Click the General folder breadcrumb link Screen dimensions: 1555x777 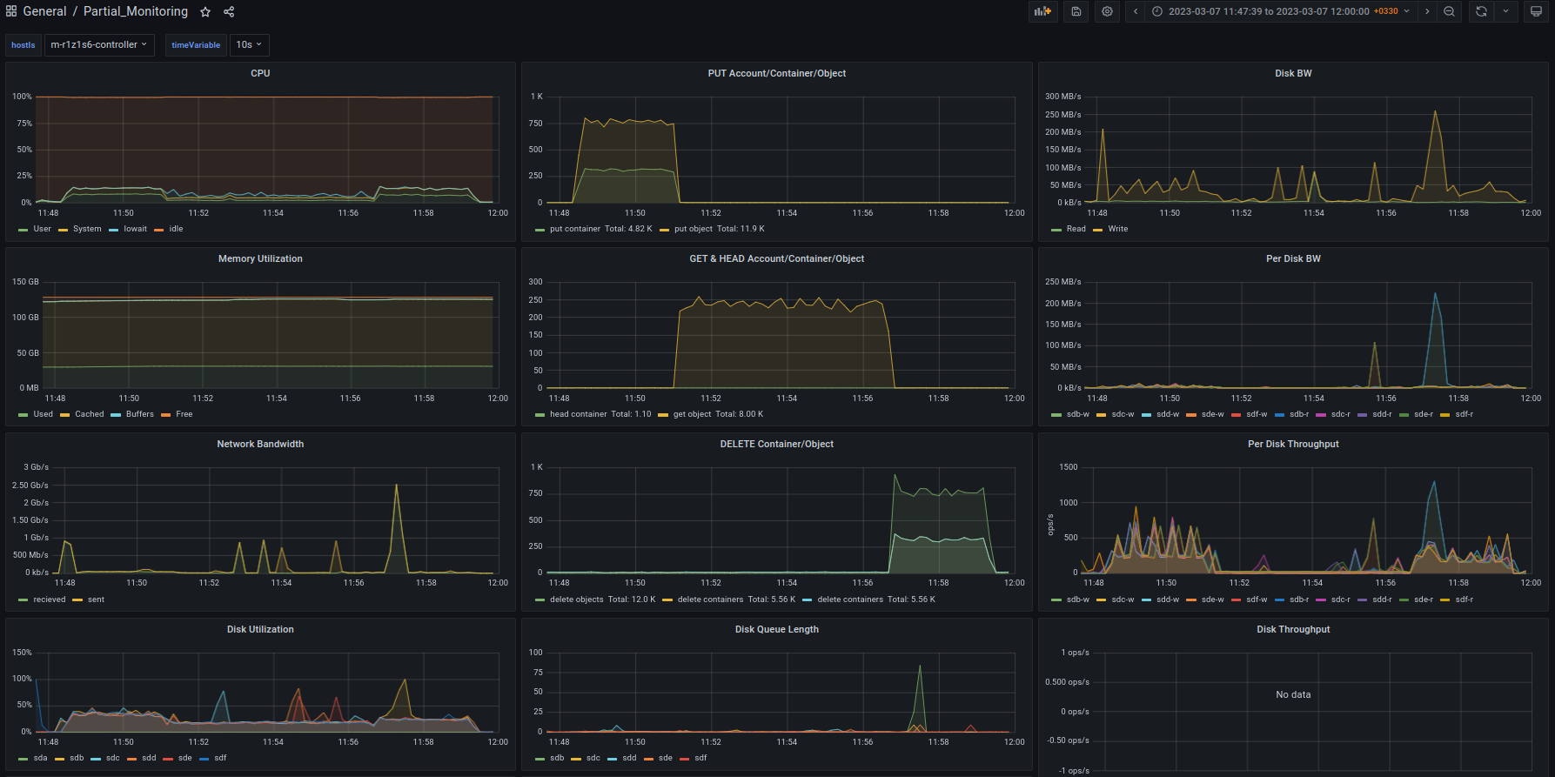click(44, 11)
